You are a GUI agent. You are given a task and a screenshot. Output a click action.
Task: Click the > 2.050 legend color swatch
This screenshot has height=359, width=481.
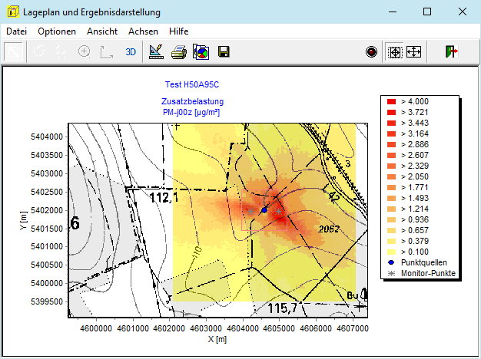(391, 176)
